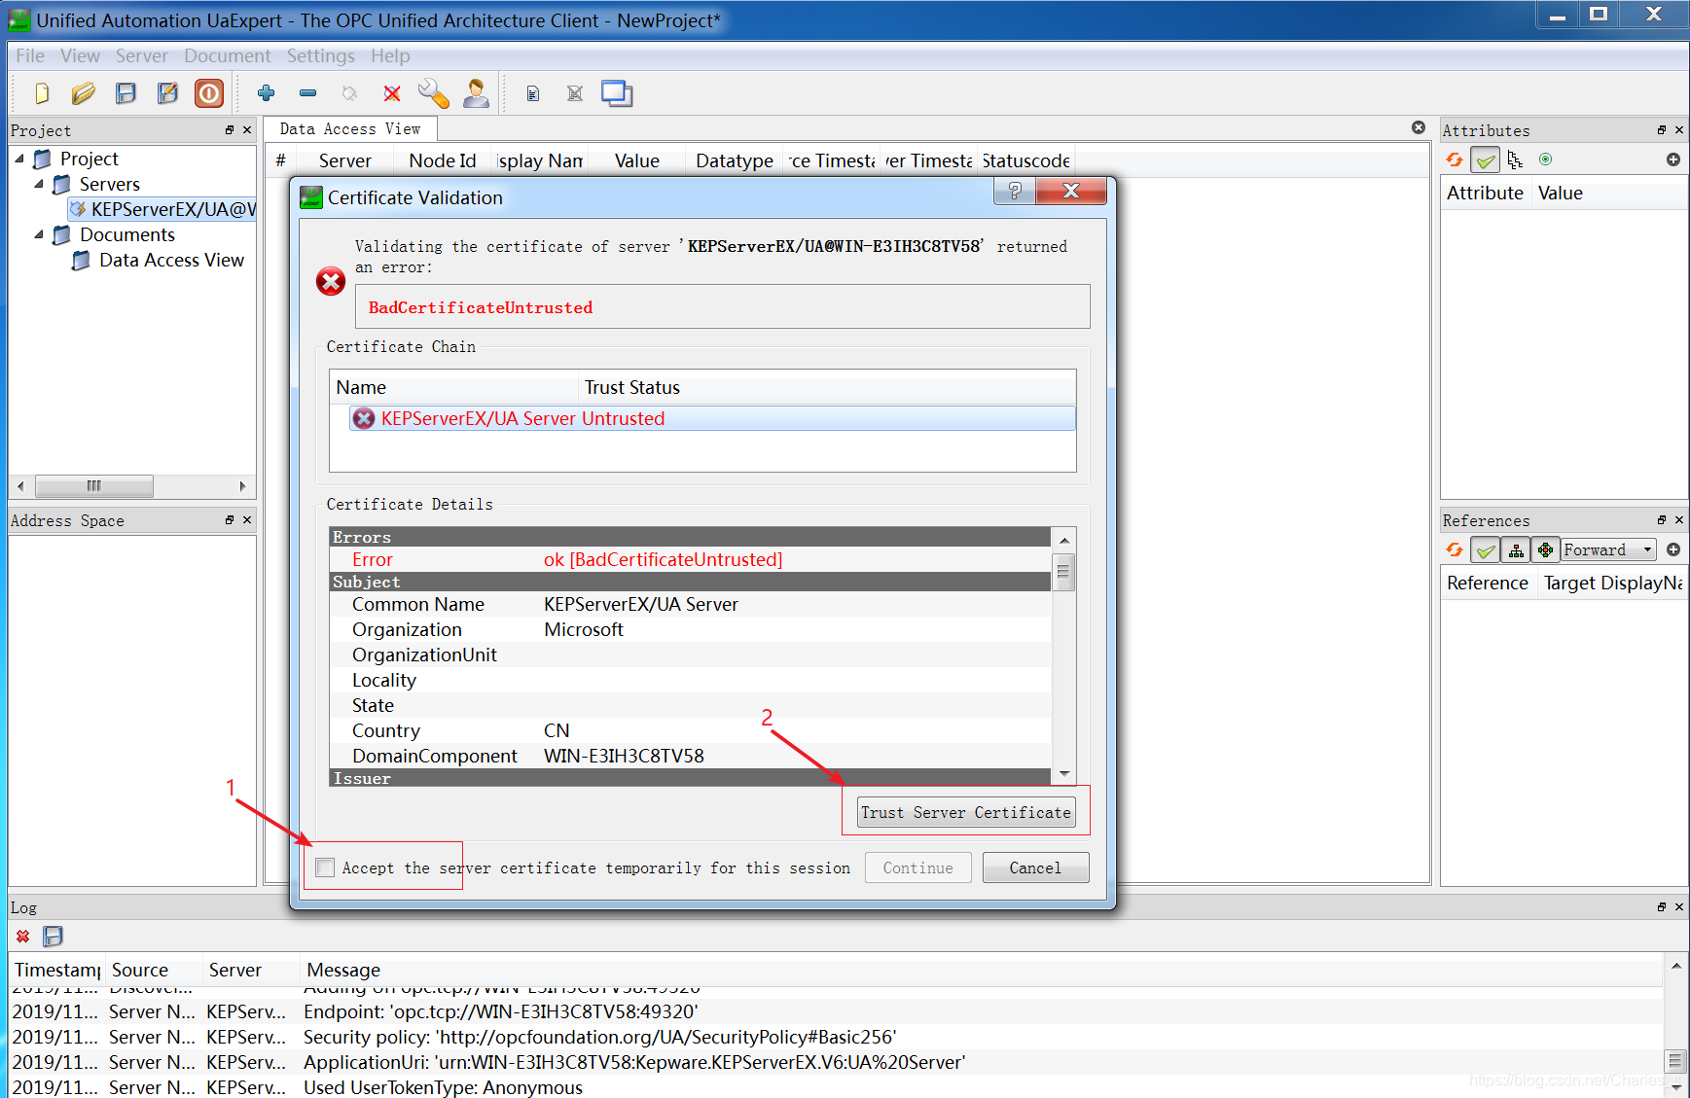The image size is (1690, 1098).
Task: Open server settings with the wrench icon
Action: pyautogui.click(x=434, y=93)
